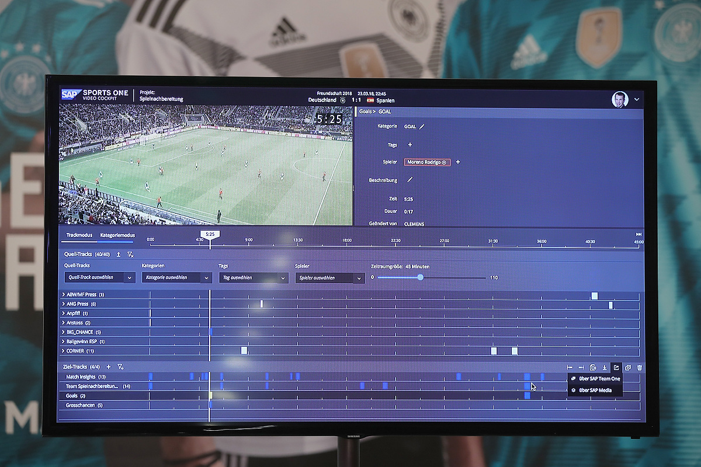Click the snapshot camera icon in Ziel-Tracks toolbar
This screenshot has width=701, height=467.
pyautogui.click(x=593, y=367)
